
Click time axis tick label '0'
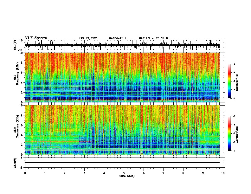25,173
